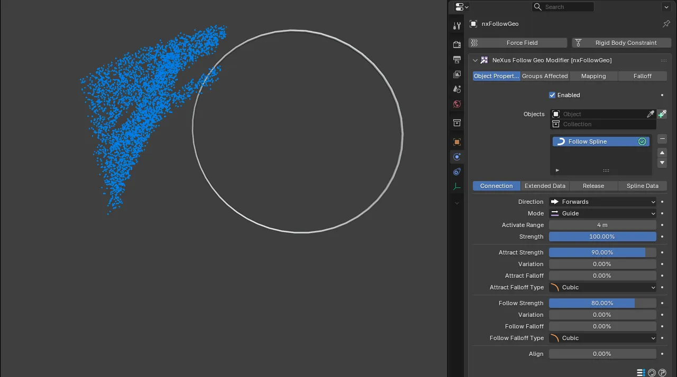
Task: Click the Force Field button
Action: [517, 43]
